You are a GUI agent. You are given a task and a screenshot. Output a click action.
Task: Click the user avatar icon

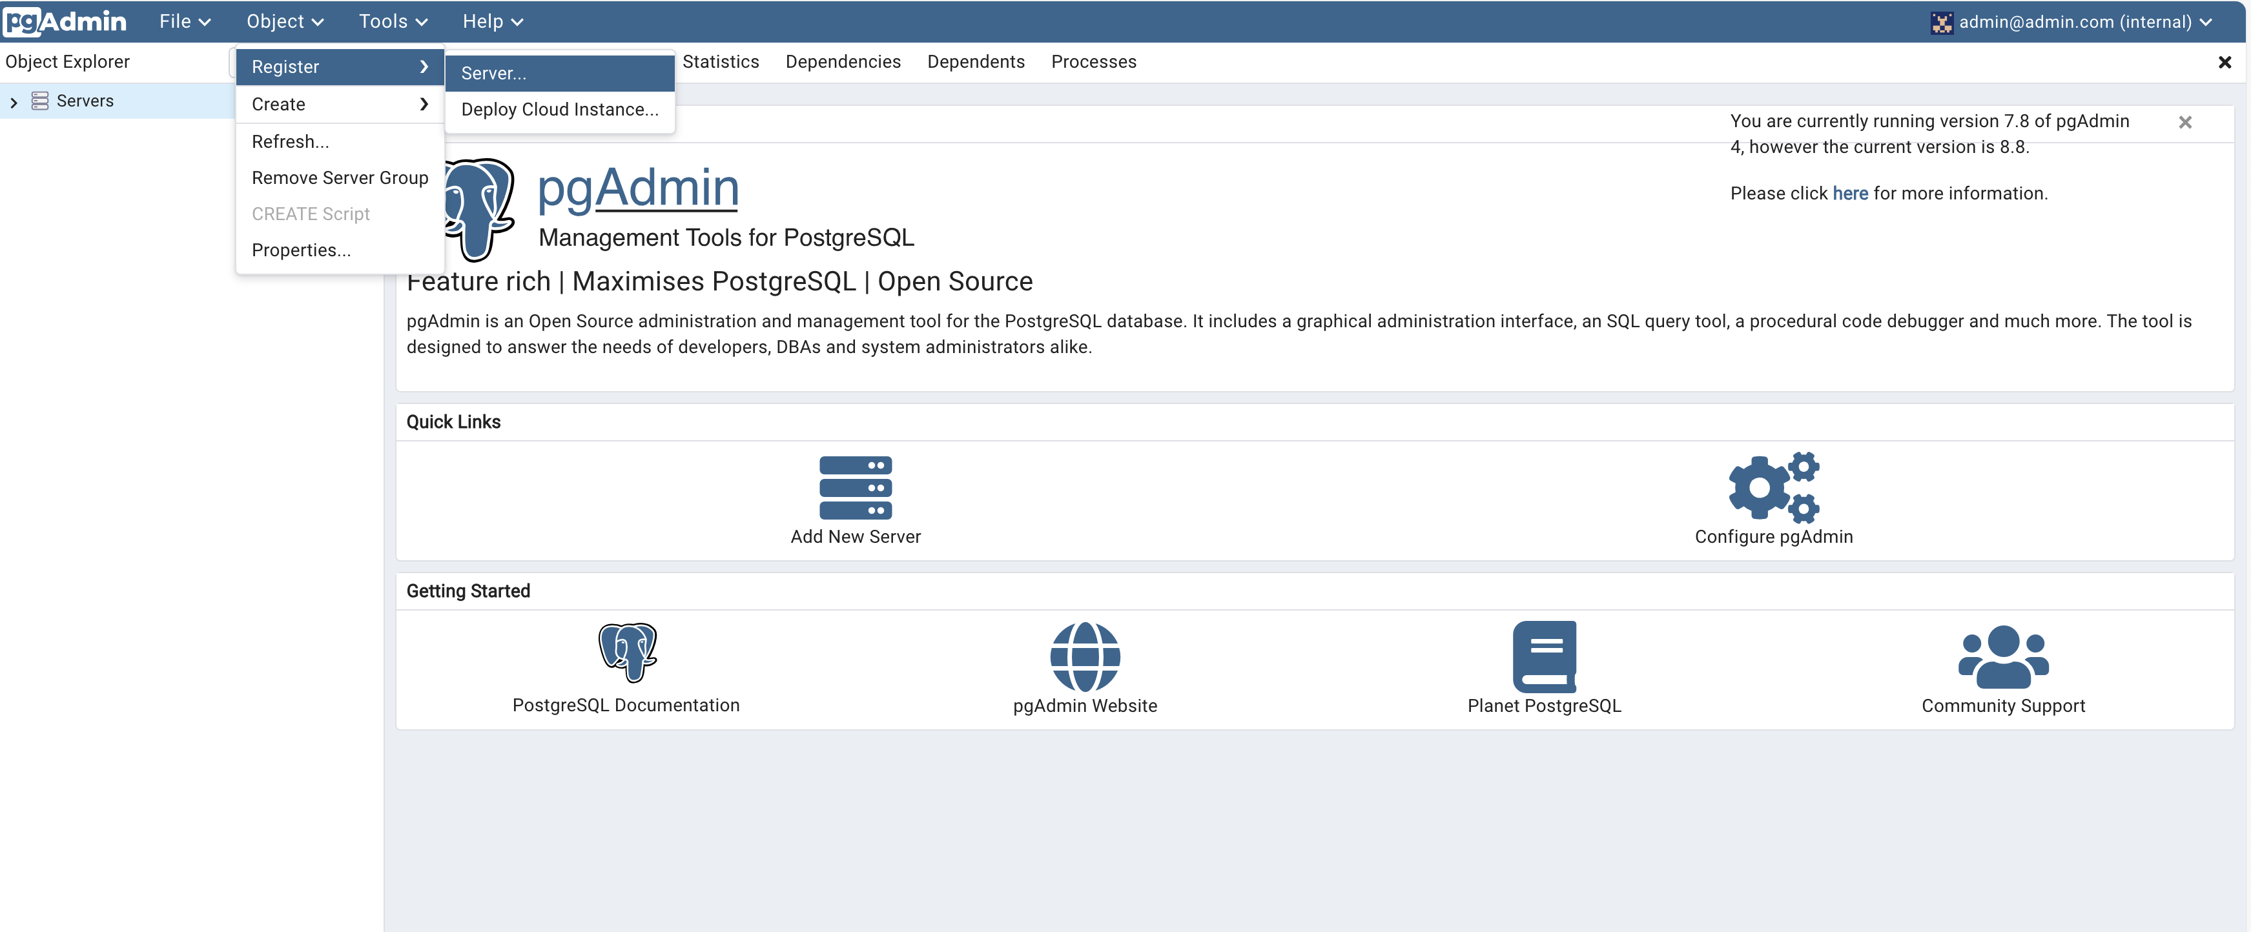pos(1942,23)
